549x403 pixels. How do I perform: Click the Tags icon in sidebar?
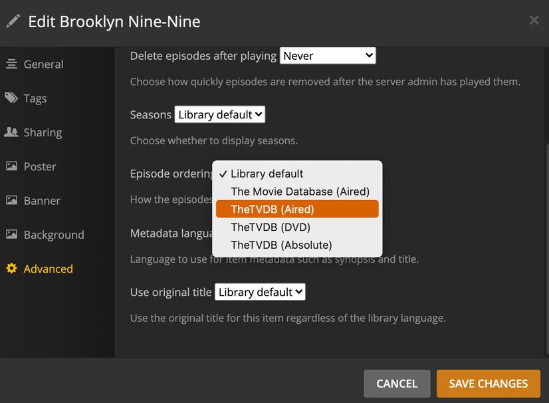pyautogui.click(x=11, y=98)
